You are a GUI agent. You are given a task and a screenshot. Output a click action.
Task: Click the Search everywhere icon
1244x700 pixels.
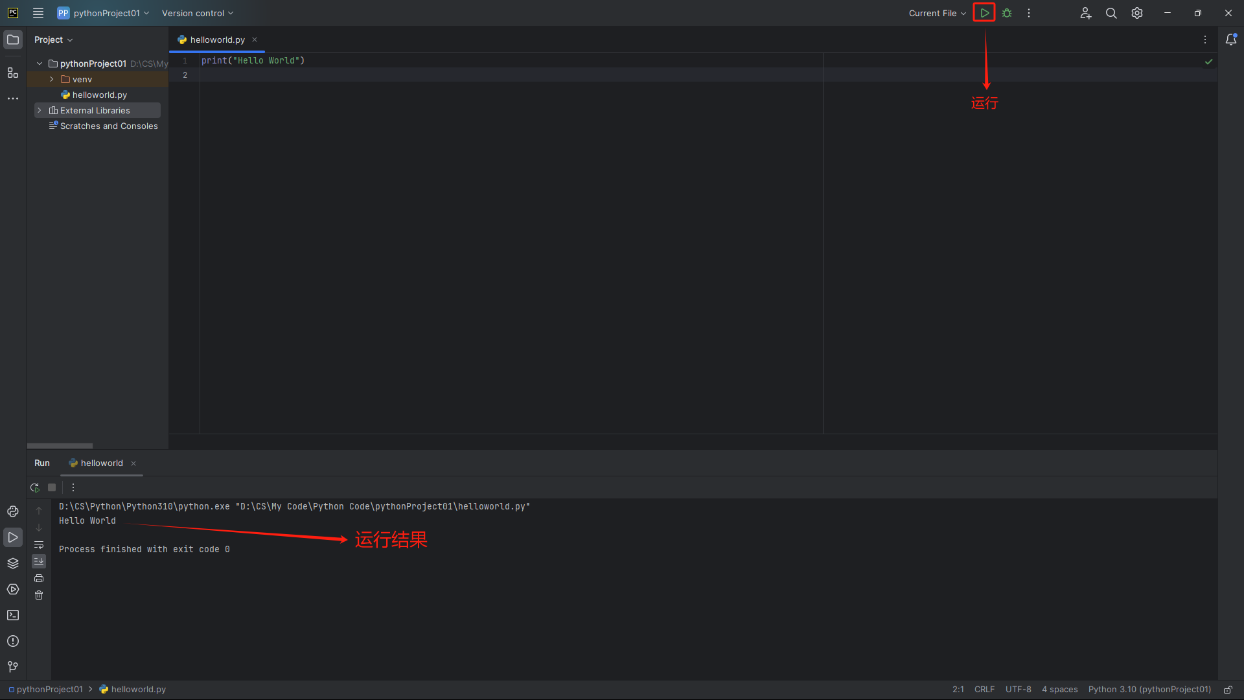1111,13
